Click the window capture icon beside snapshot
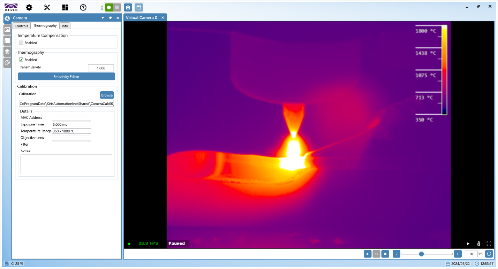The width and height of the screenshot is (498, 269). pyautogui.click(x=138, y=7)
